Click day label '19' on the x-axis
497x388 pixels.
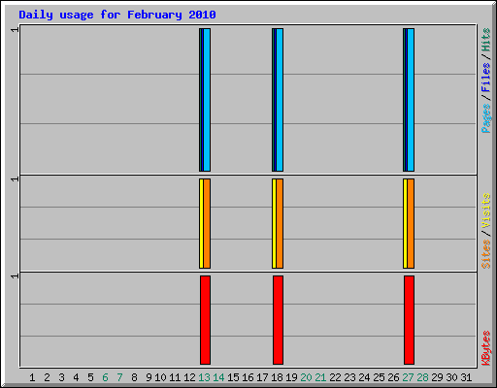tap(291, 377)
